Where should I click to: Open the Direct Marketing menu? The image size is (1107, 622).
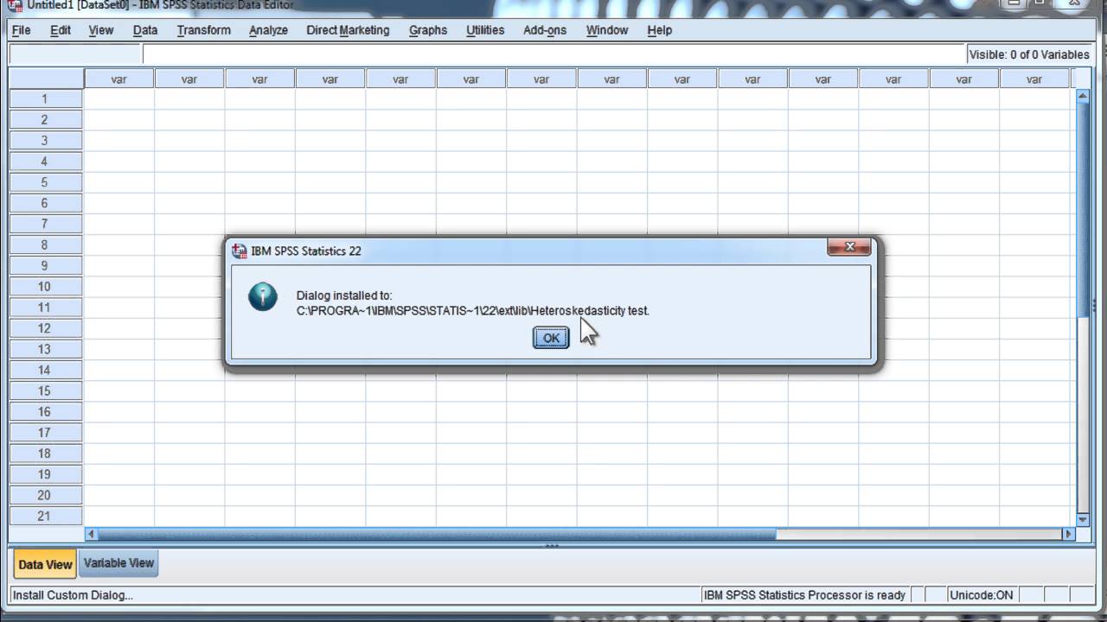click(348, 30)
